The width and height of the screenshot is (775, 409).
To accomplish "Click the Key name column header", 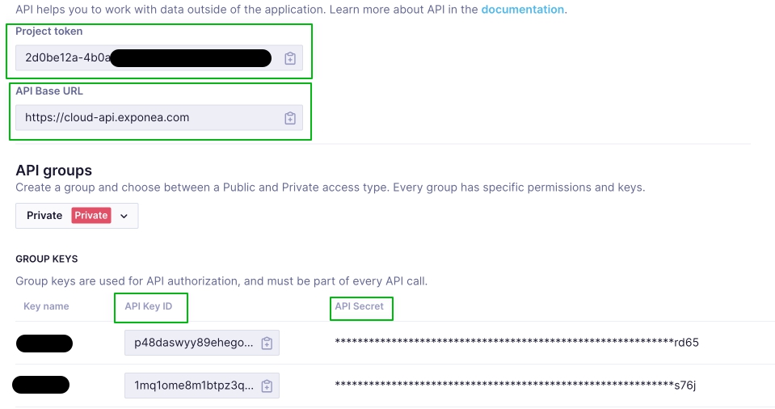I will click(x=46, y=306).
